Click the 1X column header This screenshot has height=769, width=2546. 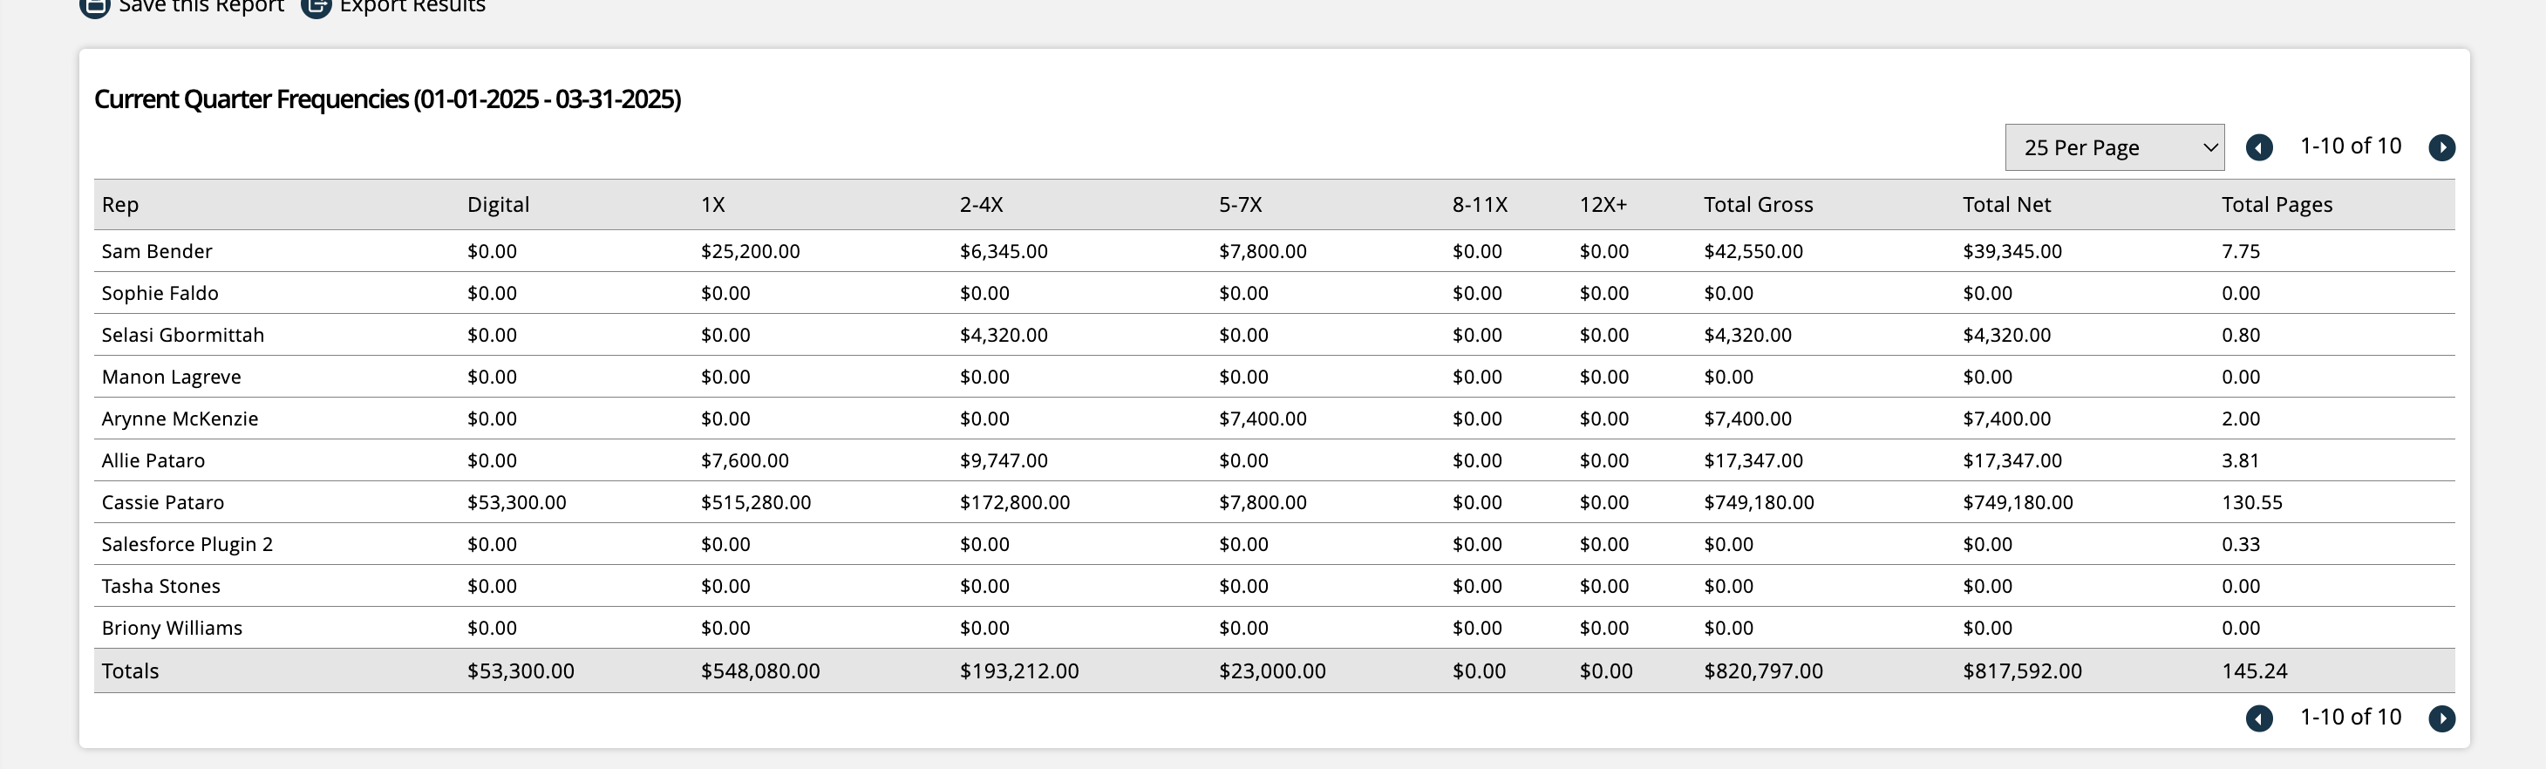point(712,205)
